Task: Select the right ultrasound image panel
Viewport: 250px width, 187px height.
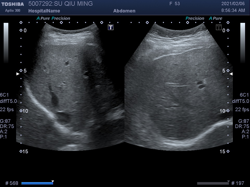Action: [179, 87]
